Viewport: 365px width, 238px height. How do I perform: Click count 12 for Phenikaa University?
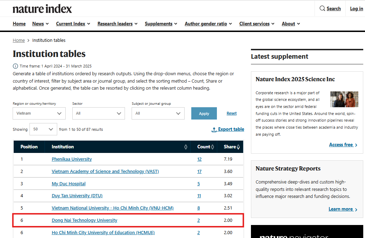tap(199, 159)
